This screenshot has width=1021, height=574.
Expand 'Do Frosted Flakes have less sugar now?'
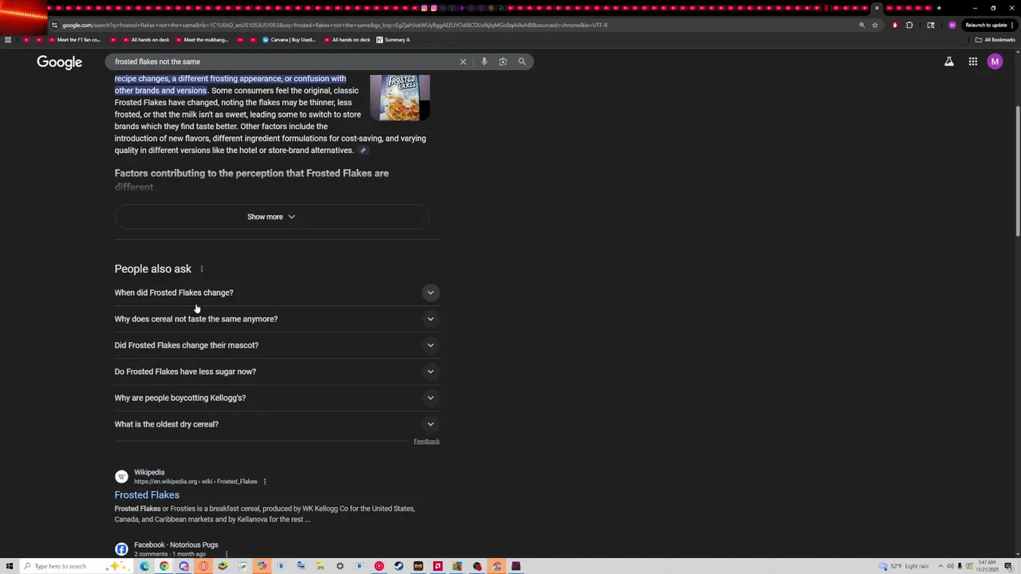[x=277, y=372]
